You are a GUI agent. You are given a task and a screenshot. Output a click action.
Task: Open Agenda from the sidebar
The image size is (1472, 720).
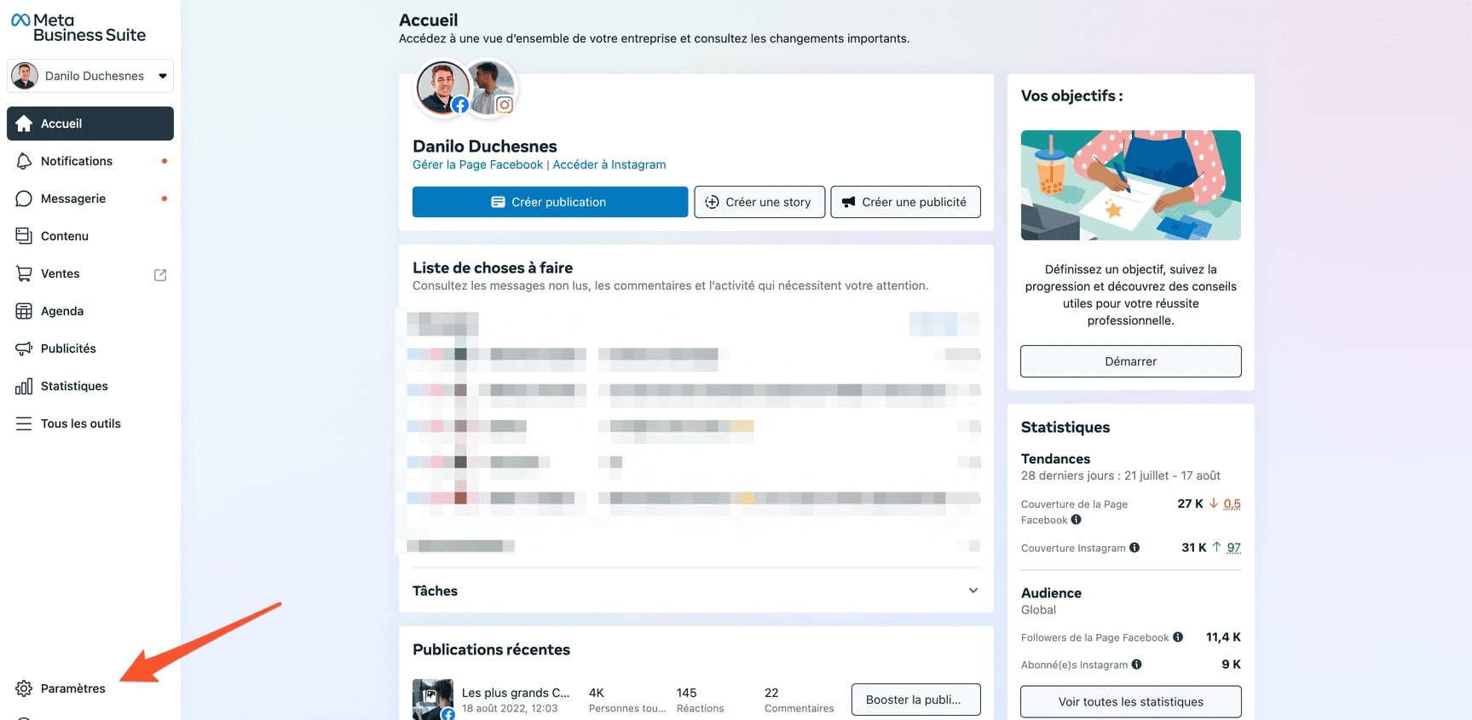90,311
